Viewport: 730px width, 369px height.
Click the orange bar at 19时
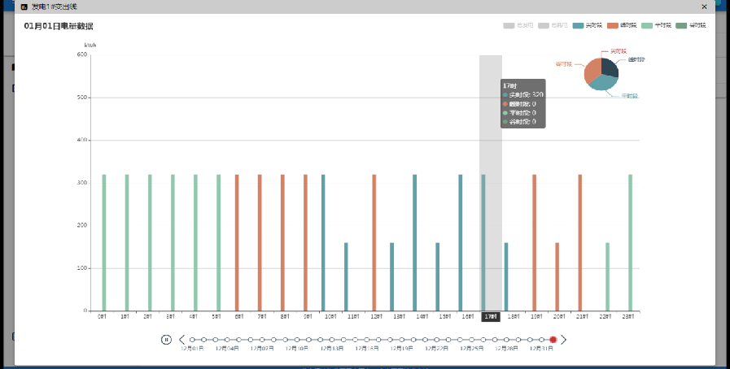click(x=535, y=242)
